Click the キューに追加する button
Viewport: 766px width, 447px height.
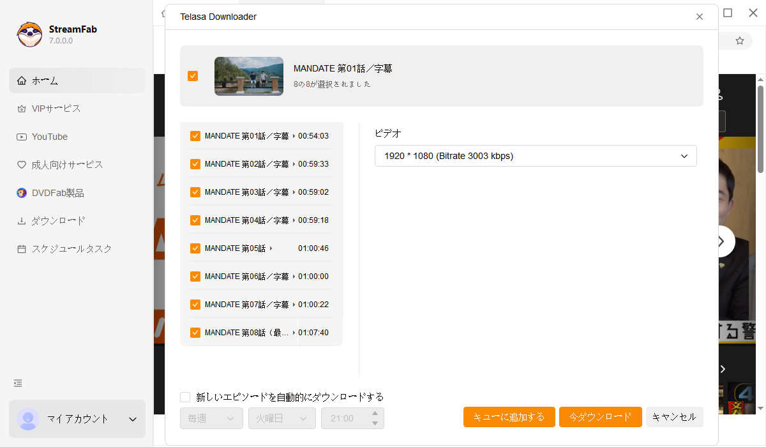click(509, 416)
